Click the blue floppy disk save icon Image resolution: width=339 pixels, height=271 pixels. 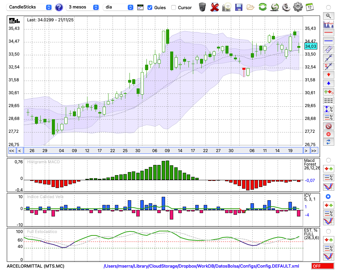(239, 7)
